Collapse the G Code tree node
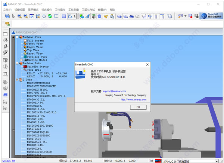 [x=17, y=80]
